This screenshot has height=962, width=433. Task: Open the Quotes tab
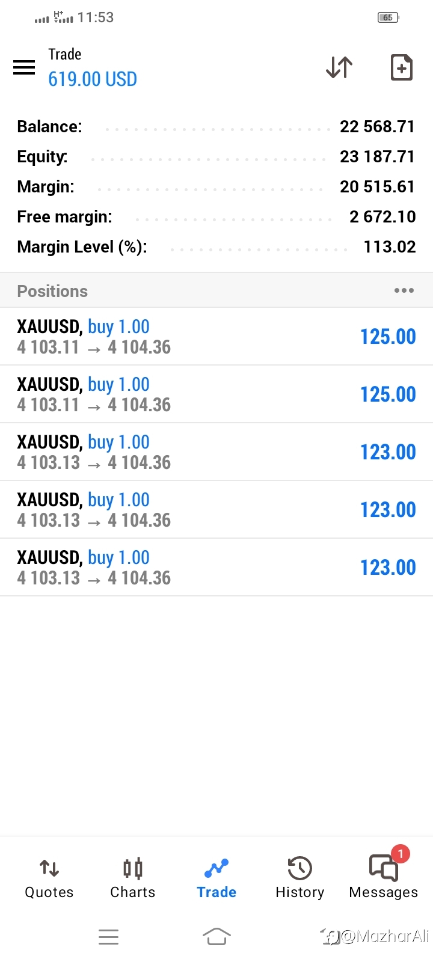pos(49,878)
